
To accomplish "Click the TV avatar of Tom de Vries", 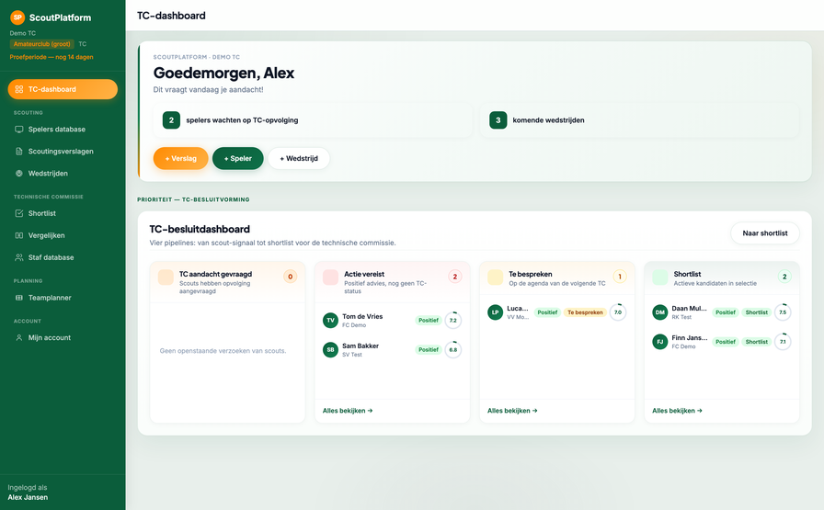I will 330,321.
